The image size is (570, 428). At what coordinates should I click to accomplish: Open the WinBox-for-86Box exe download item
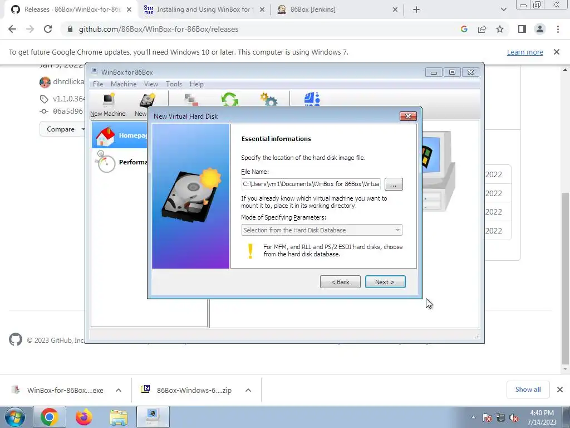pyautogui.click(x=58, y=390)
